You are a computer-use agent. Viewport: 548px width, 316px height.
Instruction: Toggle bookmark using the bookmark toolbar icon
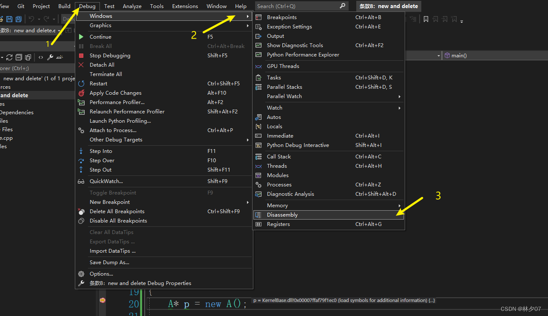tap(426, 19)
